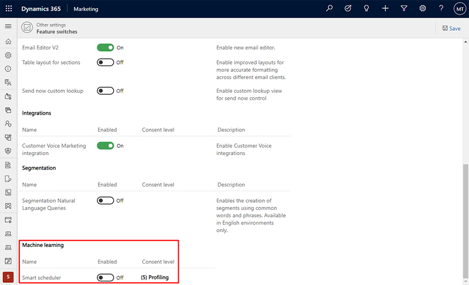Open the mobile-with-pen sidebar icon
This screenshot has width=469, height=285.
tap(8, 179)
